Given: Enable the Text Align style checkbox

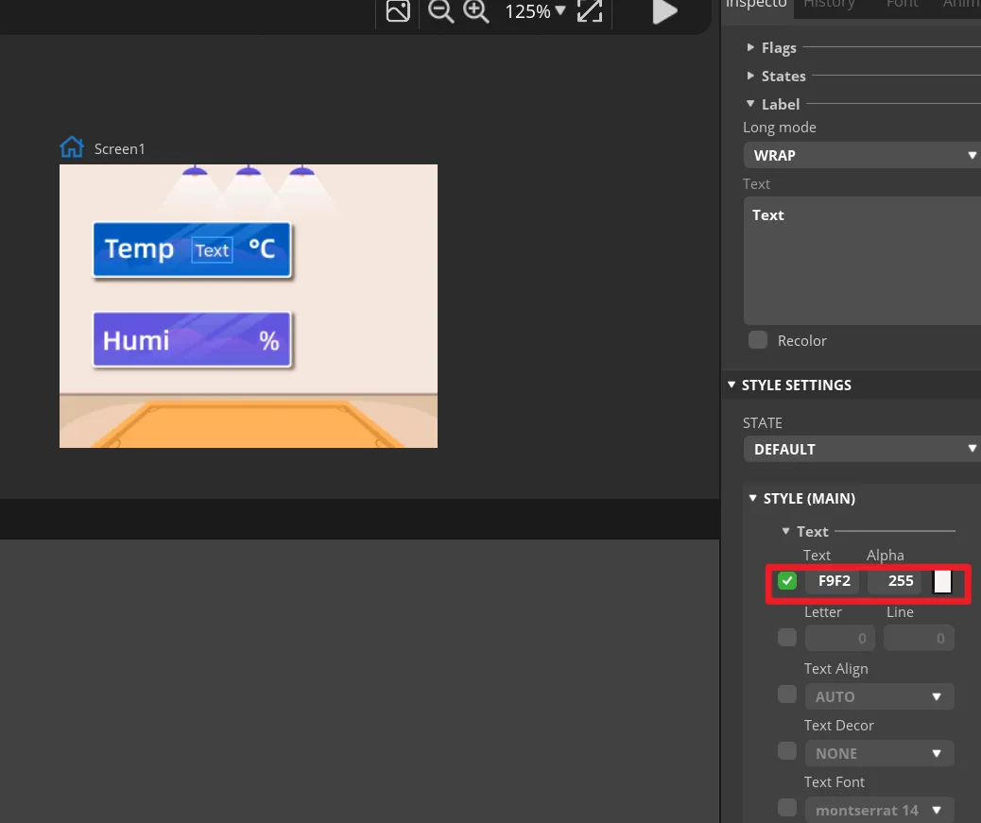Looking at the screenshot, I should (x=787, y=694).
